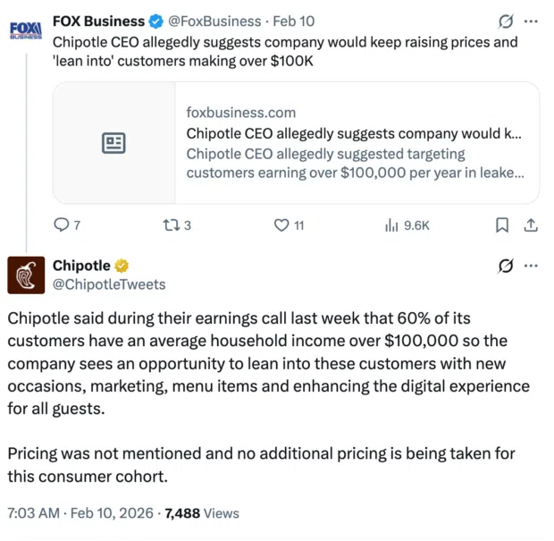
Task: Click the article card thumbnail placeholder icon
Action: tap(113, 143)
